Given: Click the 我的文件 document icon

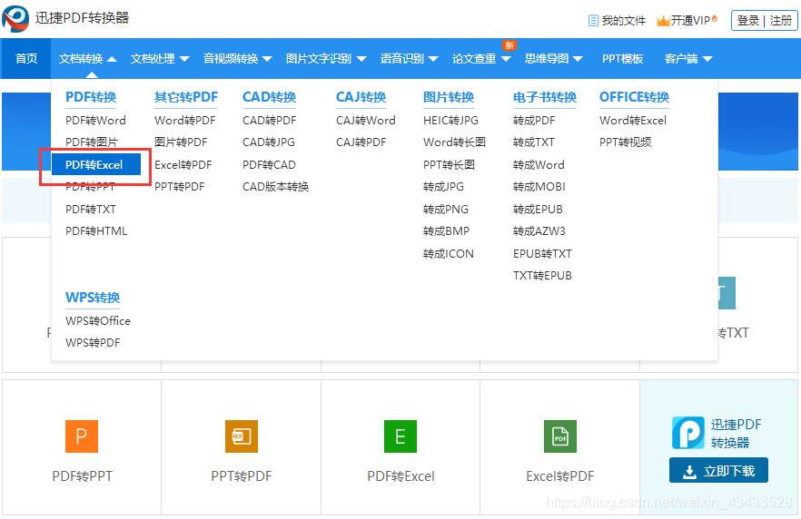Looking at the screenshot, I should click(x=593, y=21).
